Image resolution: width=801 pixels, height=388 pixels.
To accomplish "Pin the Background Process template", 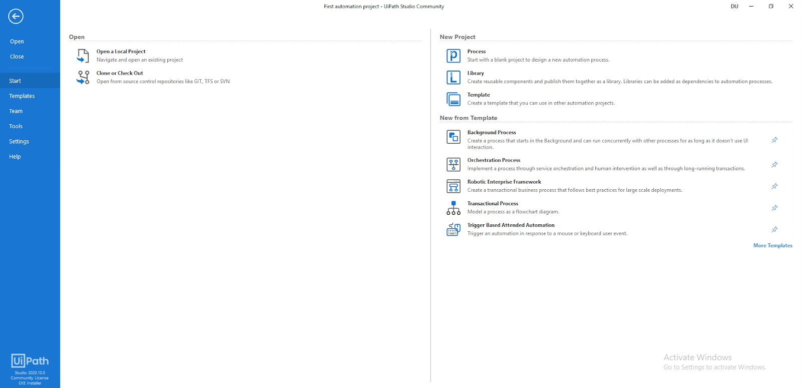I will [774, 140].
